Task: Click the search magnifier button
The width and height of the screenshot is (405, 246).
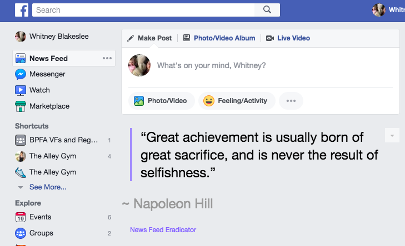Action: (267, 10)
